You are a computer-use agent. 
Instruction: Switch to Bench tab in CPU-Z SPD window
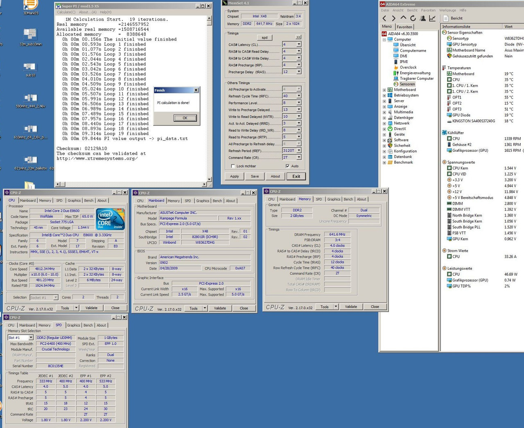point(88,325)
